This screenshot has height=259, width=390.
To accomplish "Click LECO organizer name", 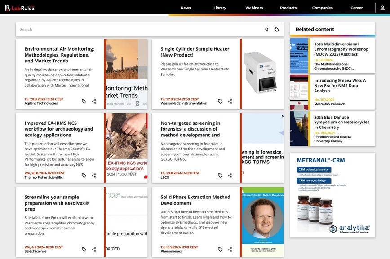I will (165, 177).
